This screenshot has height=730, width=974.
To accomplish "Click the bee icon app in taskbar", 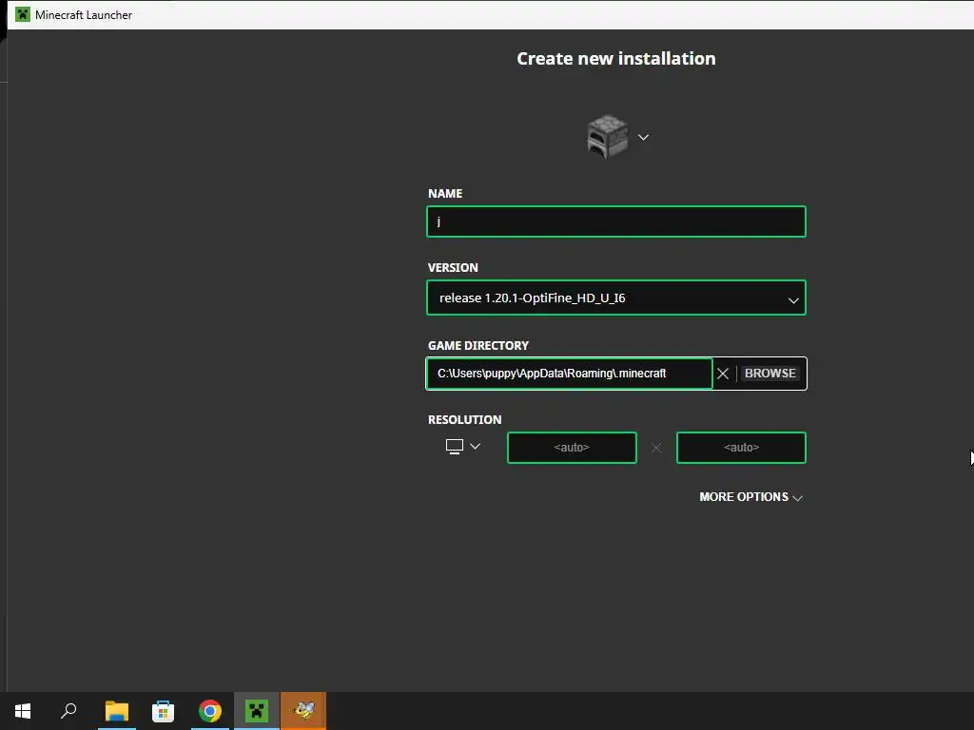I will click(303, 711).
